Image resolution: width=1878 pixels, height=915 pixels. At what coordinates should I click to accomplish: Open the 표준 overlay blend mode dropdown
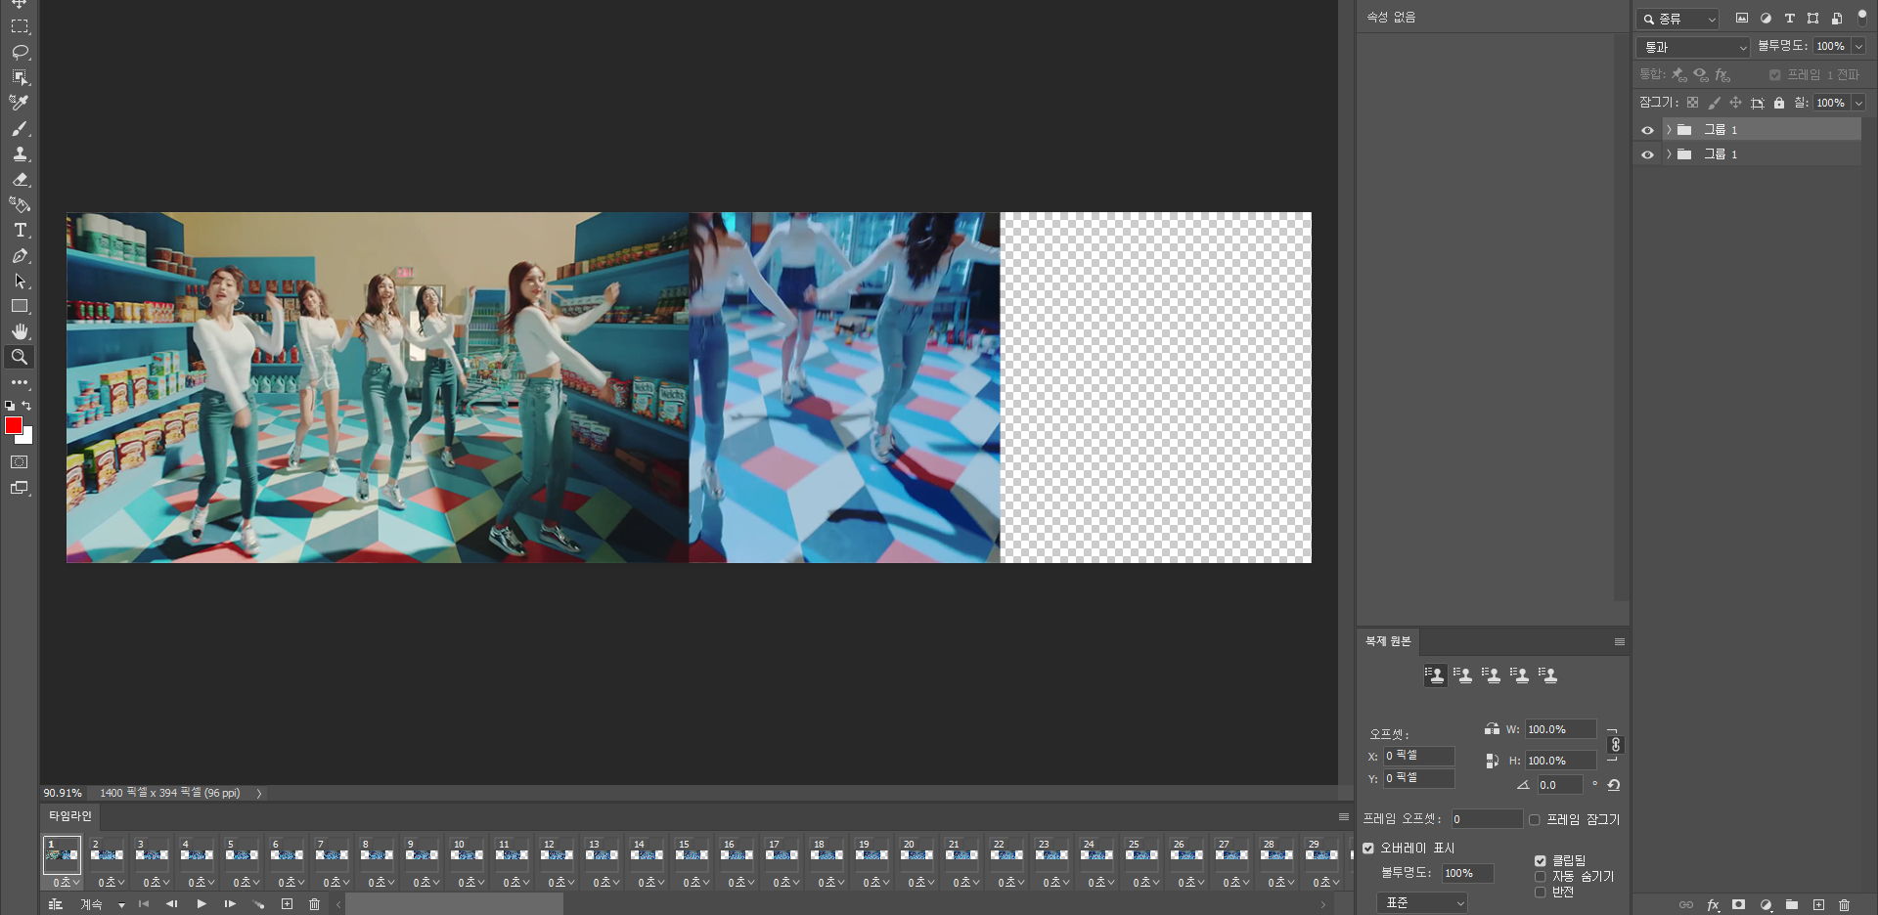coord(1423,903)
